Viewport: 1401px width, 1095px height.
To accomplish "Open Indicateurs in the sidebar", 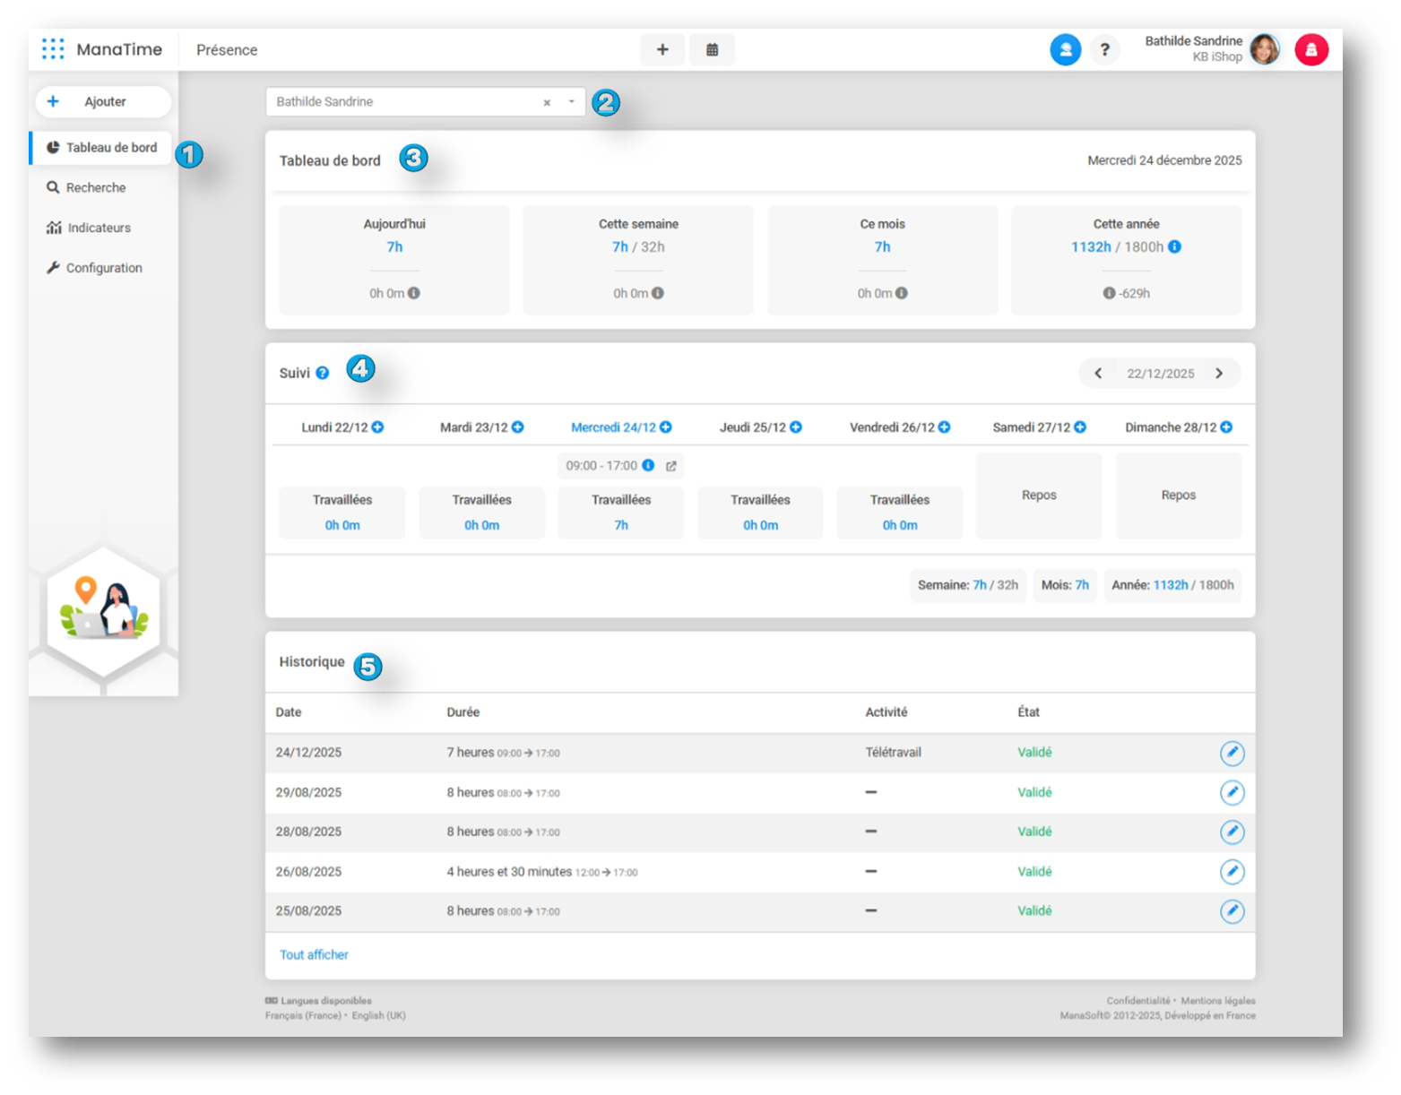I will point(99,228).
